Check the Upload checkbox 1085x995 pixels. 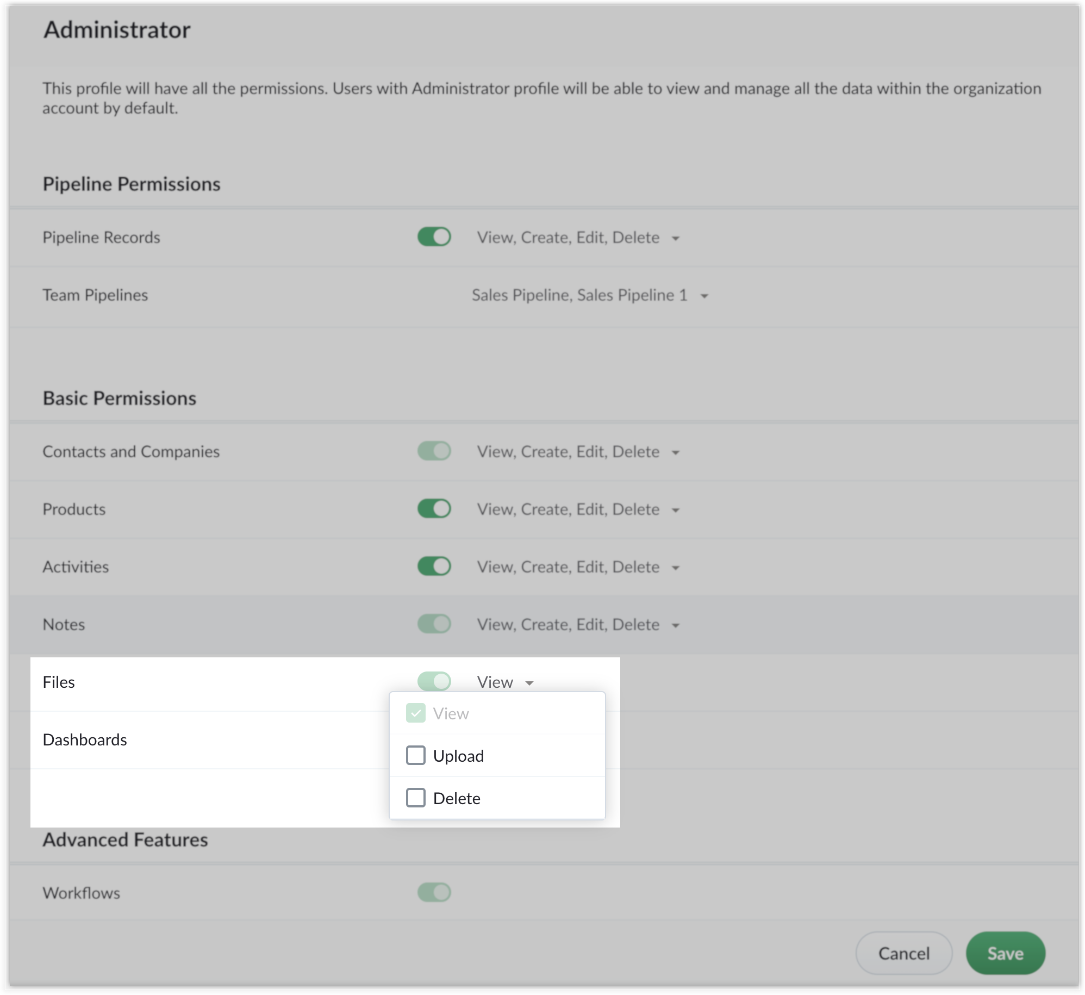416,755
